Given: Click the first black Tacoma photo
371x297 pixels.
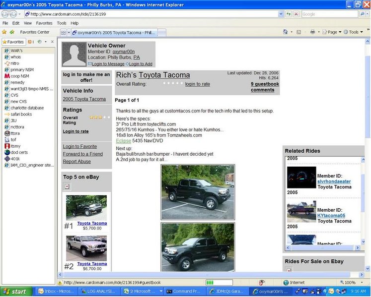Looking at the screenshot, I should click(x=198, y=192).
